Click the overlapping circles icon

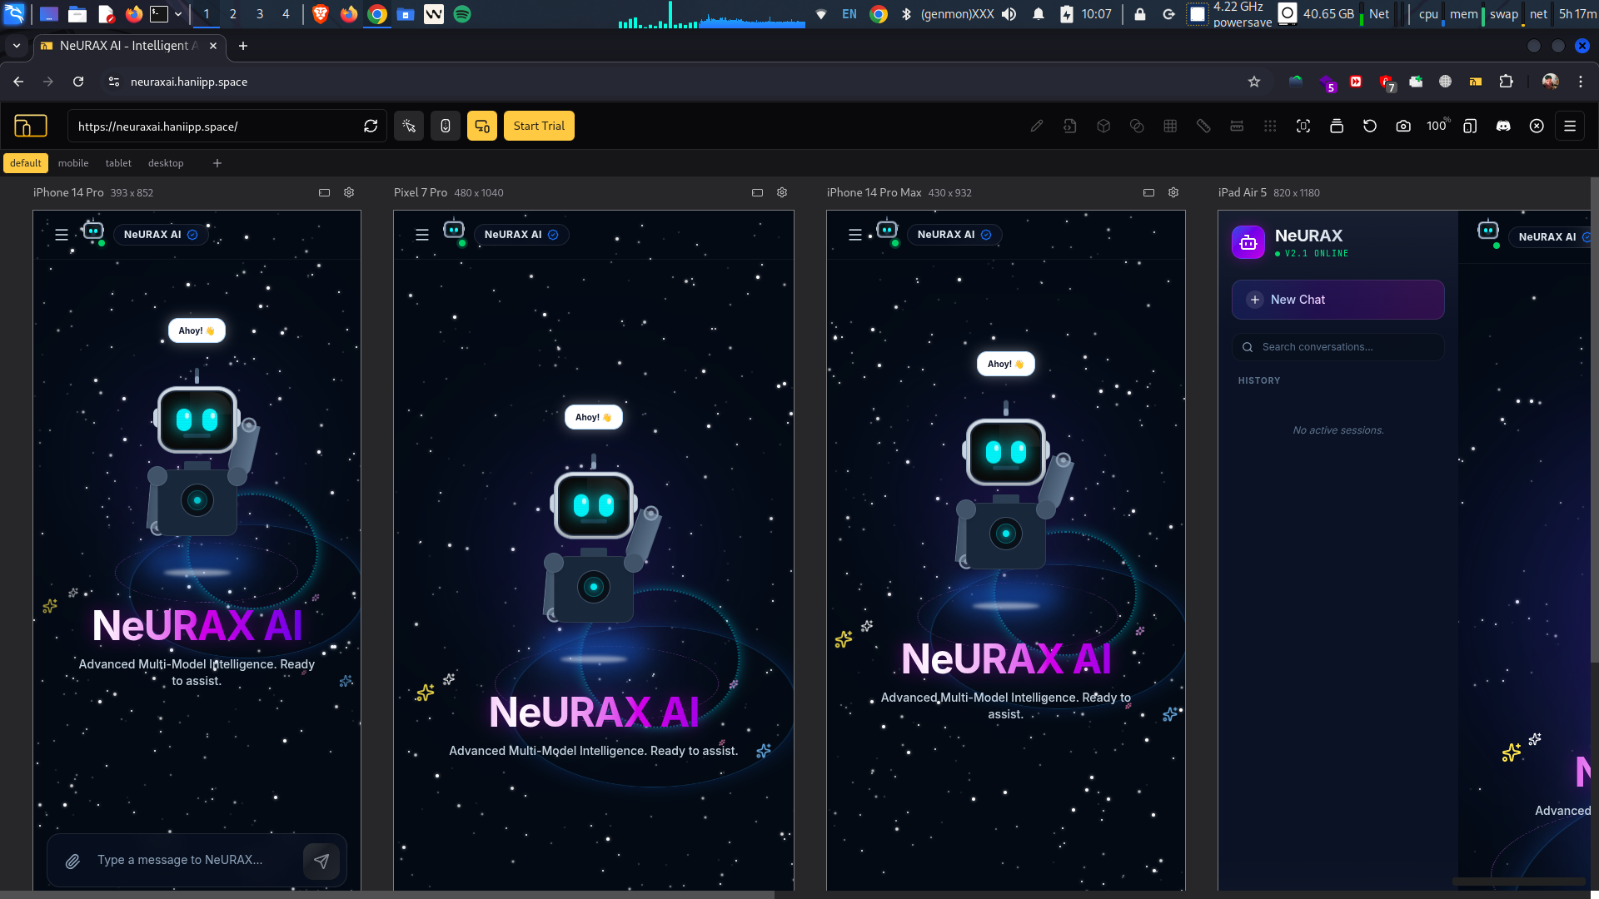pos(1137,126)
